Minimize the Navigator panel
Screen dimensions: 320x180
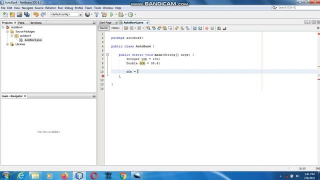[x=94, y=96]
